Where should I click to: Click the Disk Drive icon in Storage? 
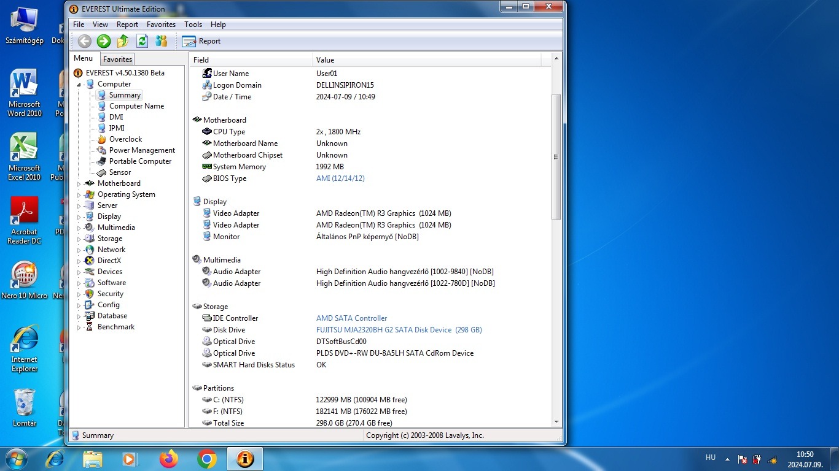tap(207, 330)
